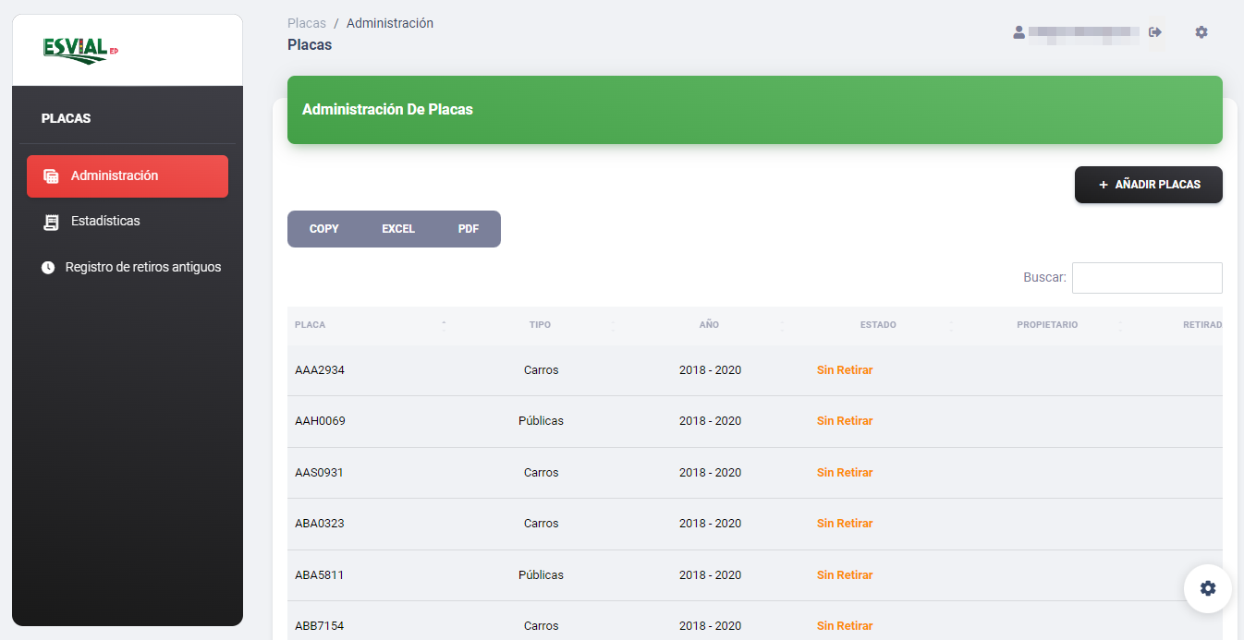This screenshot has height=640, width=1244.
Task: Sort table by Propietario column
Action: coord(1047,325)
